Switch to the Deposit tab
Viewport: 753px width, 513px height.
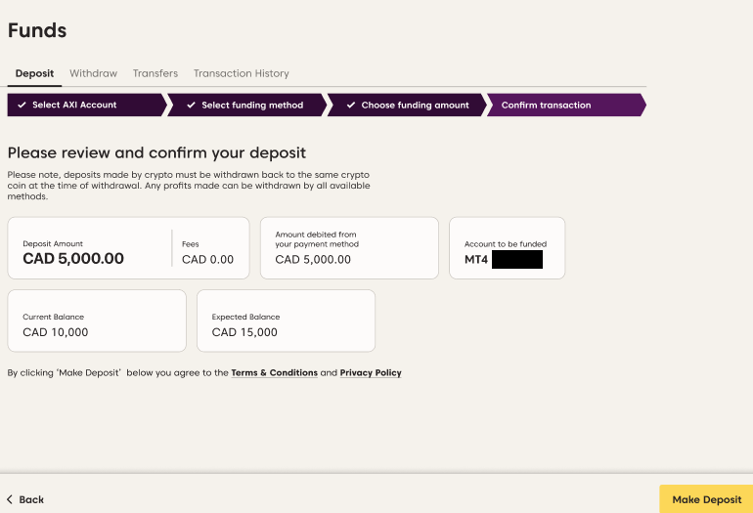(34, 73)
